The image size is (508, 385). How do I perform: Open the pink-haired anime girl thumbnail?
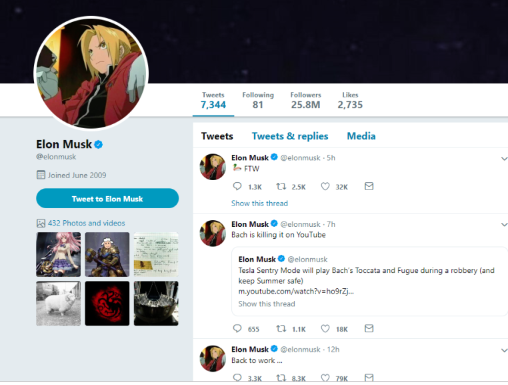click(x=59, y=254)
